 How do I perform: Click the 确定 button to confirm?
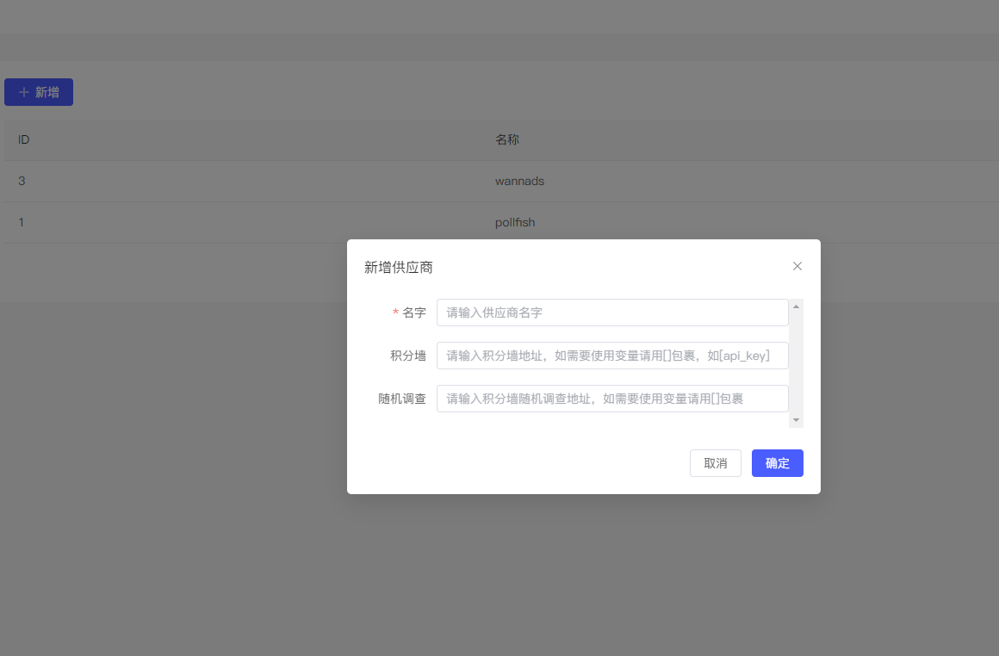coord(777,463)
